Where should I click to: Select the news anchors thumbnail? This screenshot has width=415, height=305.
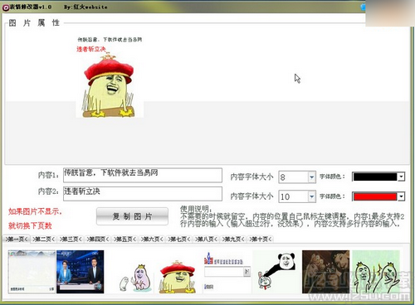pos(81,272)
